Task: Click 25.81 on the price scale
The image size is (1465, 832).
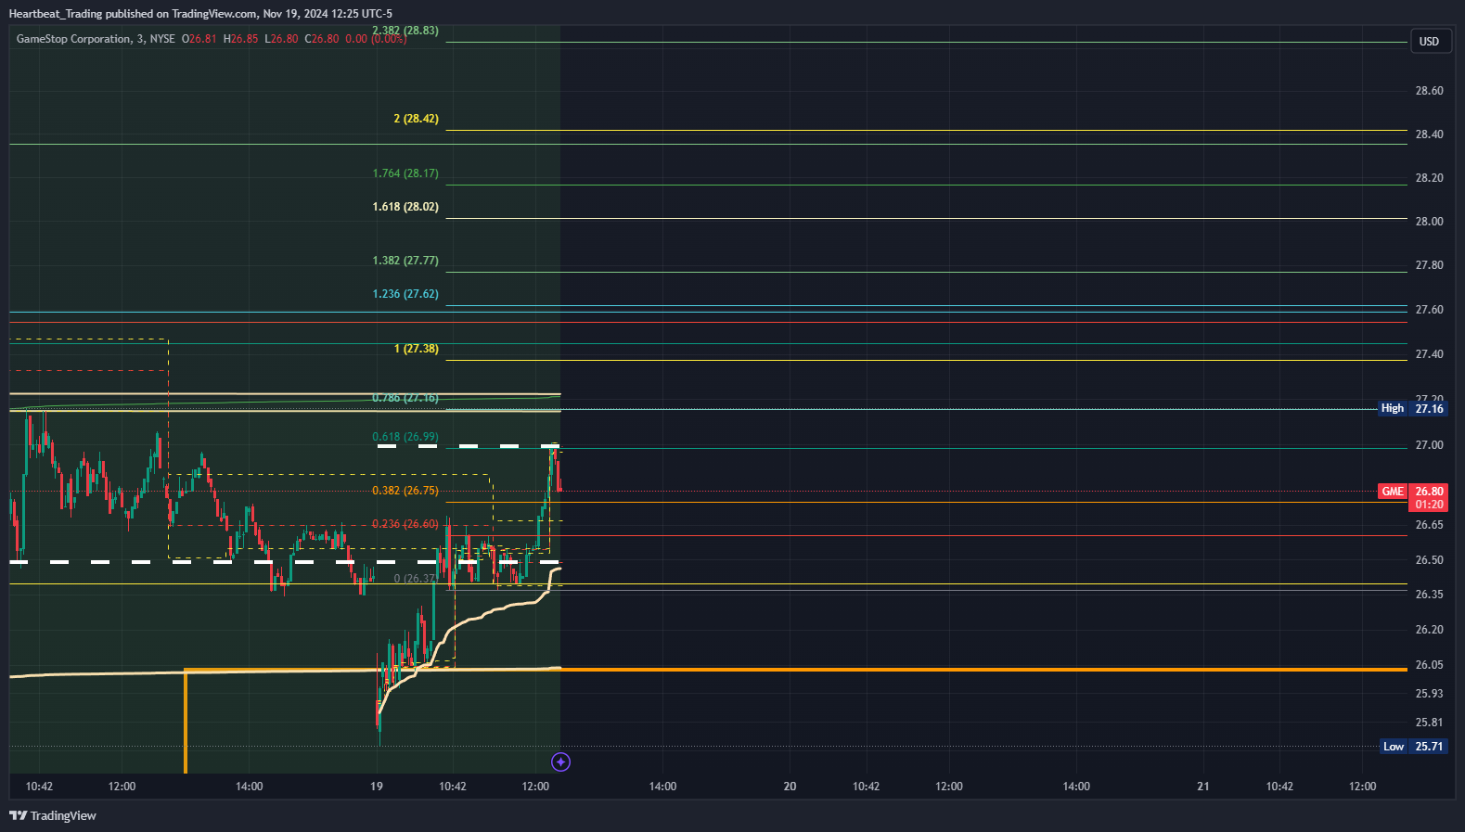Action: [1429, 723]
